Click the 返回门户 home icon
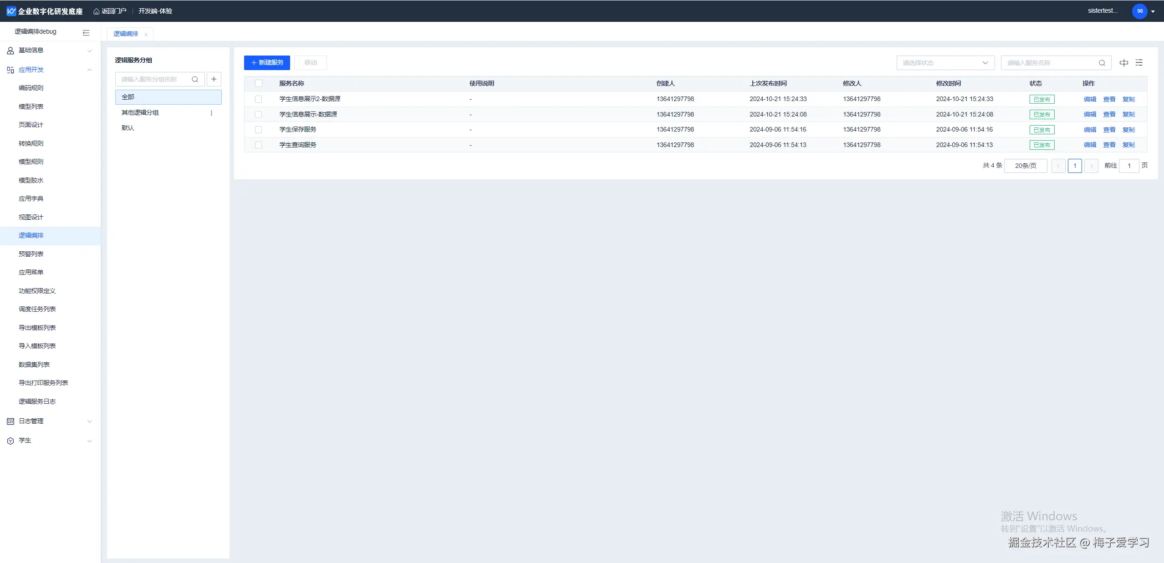This screenshot has width=1164, height=563. (96, 11)
